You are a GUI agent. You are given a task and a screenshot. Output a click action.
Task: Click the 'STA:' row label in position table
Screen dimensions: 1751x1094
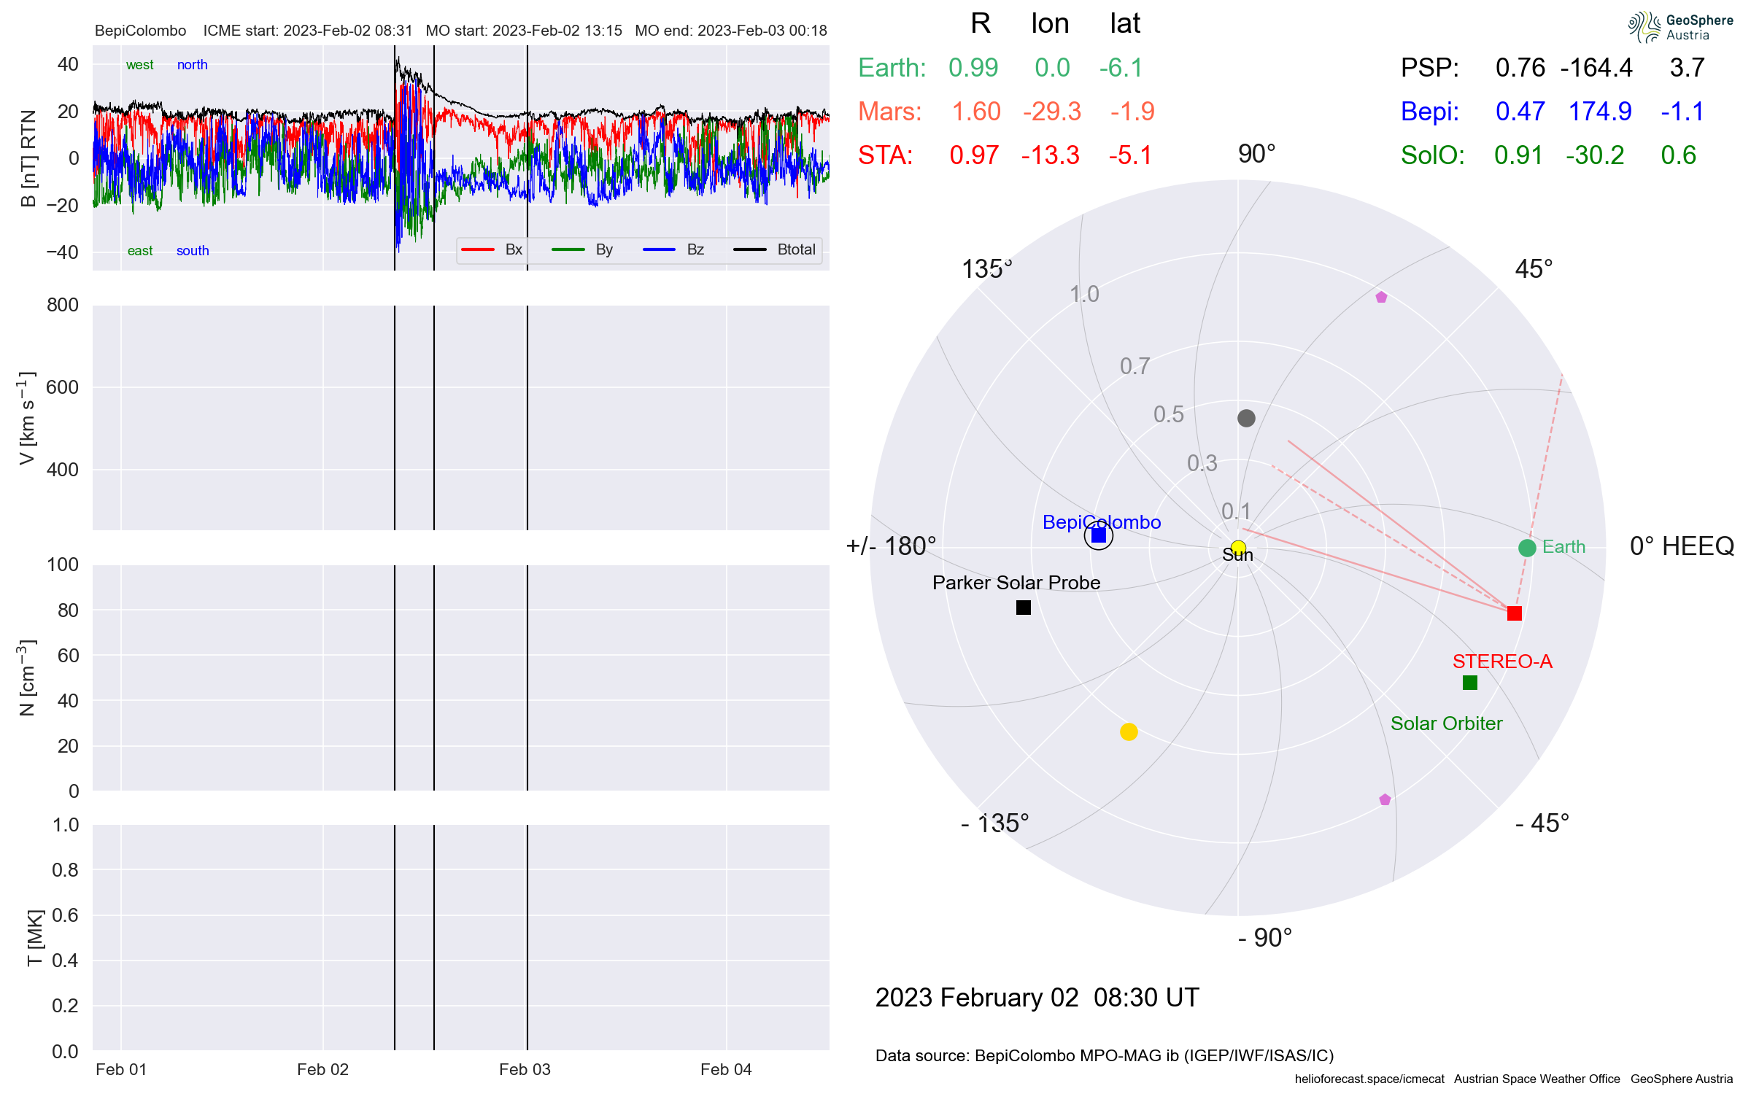[886, 155]
